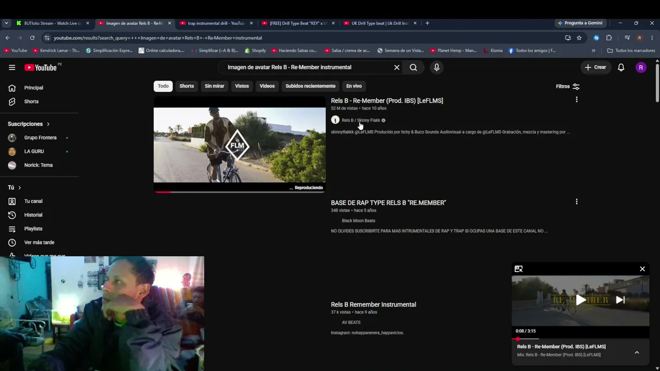This screenshot has width=660, height=371.
Task: Select the Videos filter chip
Action: click(x=267, y=86)
